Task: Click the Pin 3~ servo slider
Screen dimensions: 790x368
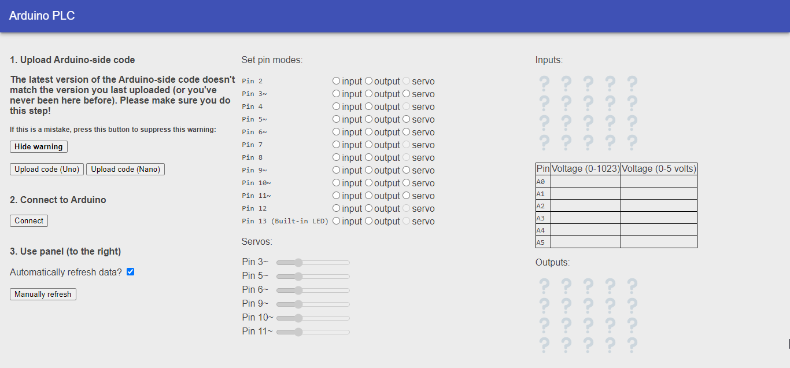Action: tap(313, 263)
